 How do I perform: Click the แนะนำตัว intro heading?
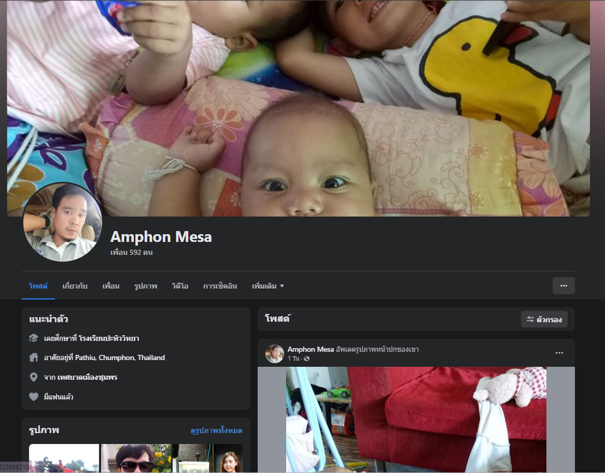49,319
